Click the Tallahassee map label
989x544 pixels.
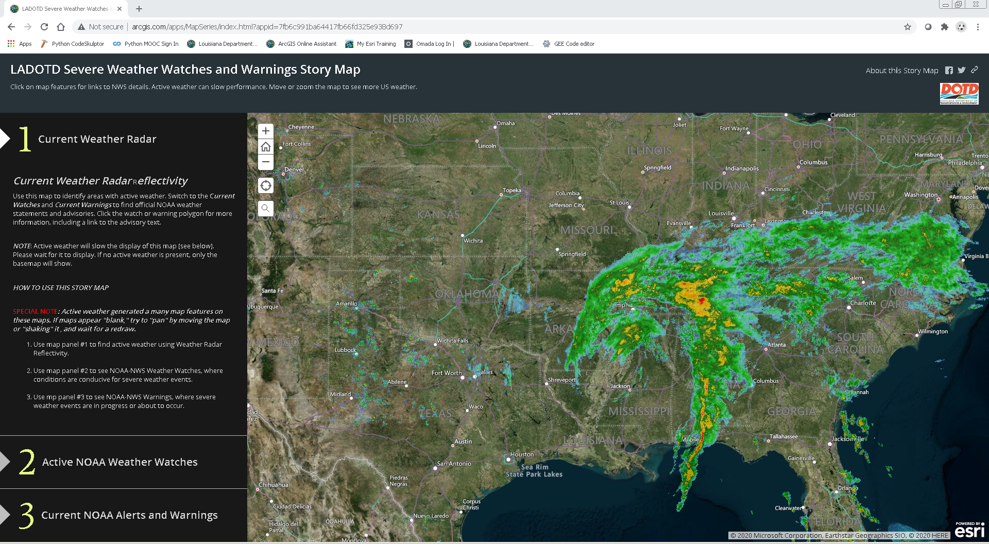[x=783, y=436]
